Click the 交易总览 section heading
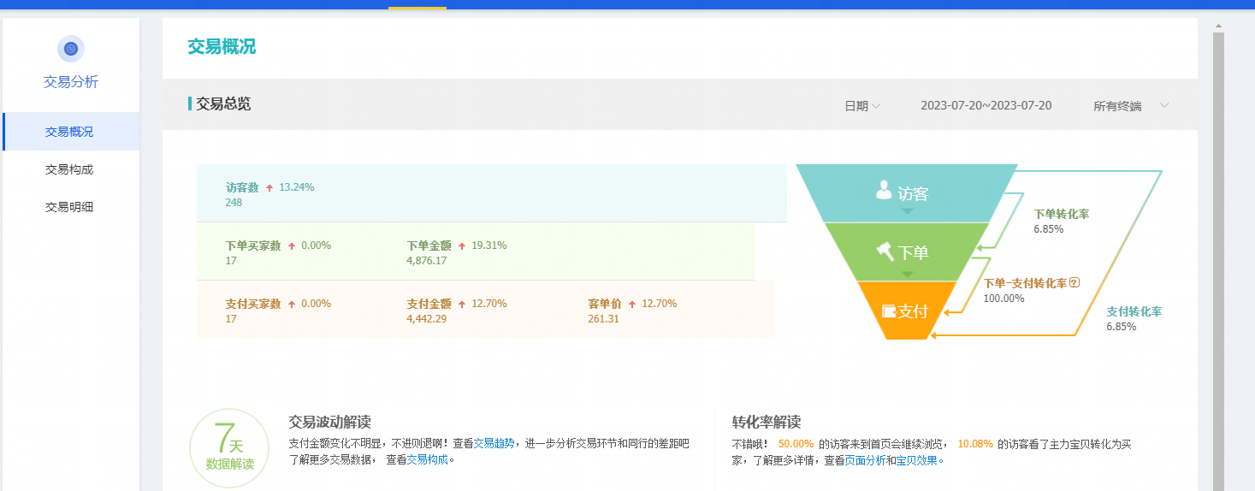This screenshot has width=1255, height=491. 223,104
